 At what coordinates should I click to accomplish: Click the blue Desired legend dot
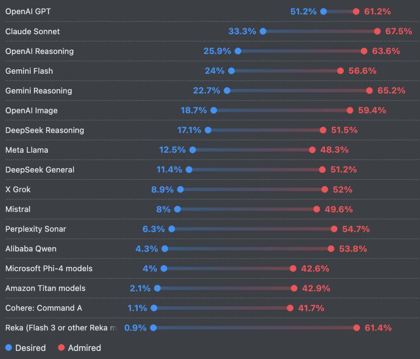(9, 348)
